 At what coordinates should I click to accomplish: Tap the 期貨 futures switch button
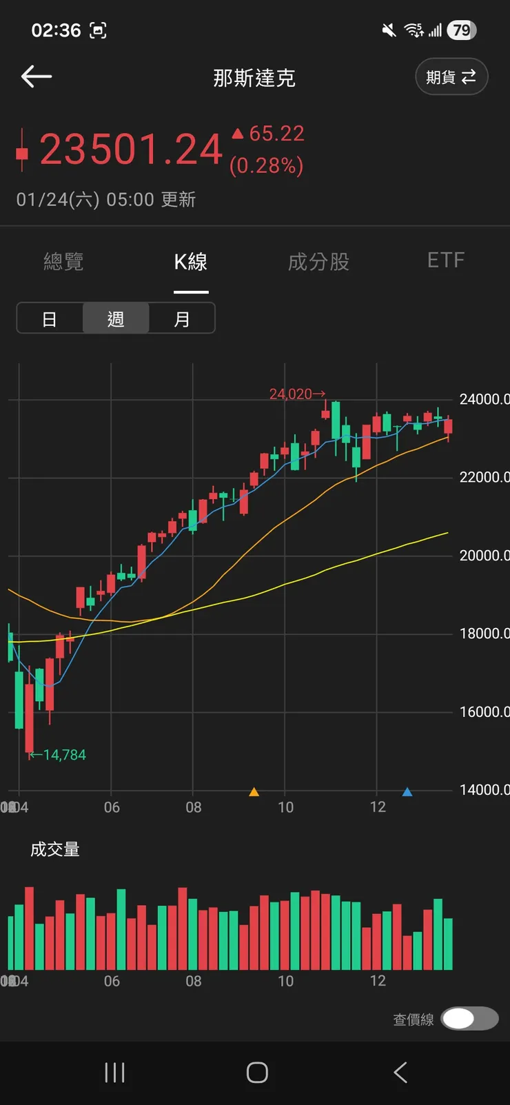coord(451,77)
